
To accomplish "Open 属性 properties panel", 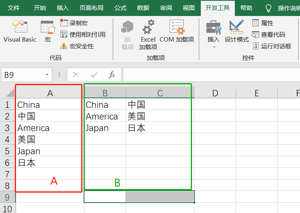I will pyautogui.click(x=263, y=23).
